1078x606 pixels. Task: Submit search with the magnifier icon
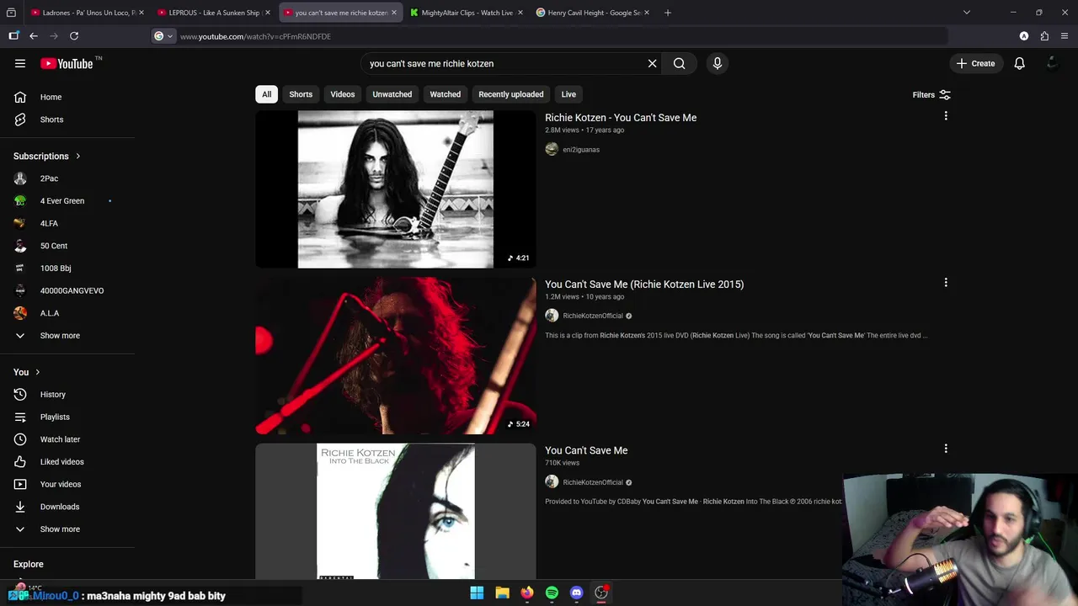(x=679, y=63)
